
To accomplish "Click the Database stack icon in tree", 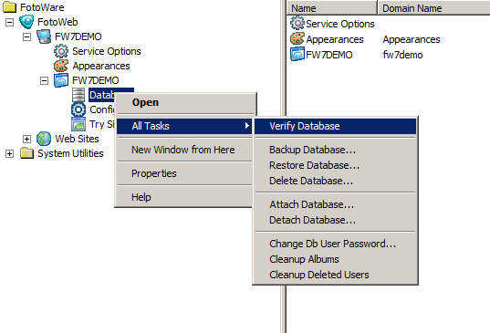I will 78,95.
